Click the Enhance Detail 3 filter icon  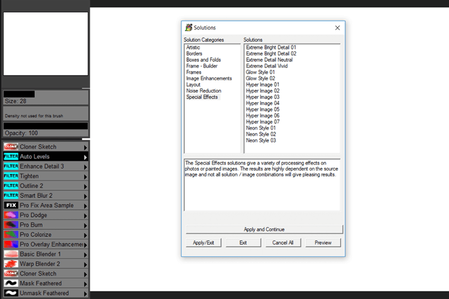click(x=11, y=166)
